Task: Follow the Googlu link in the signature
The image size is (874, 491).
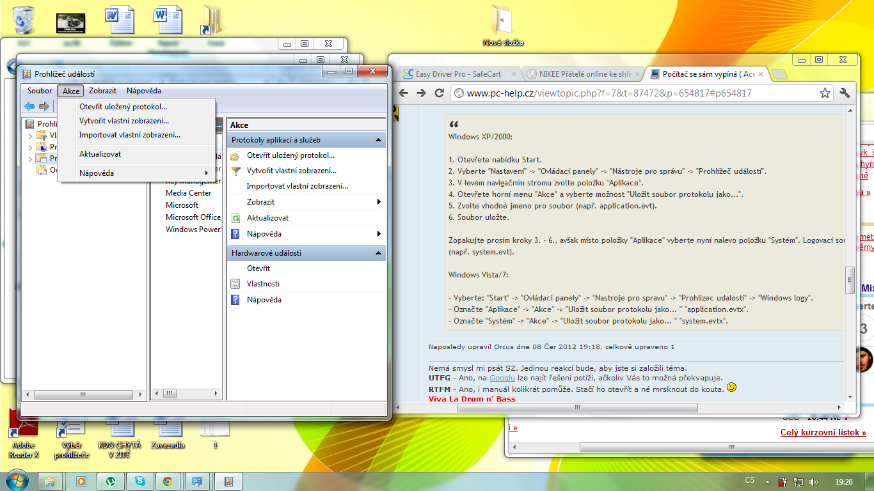Action: coord(502,378)
